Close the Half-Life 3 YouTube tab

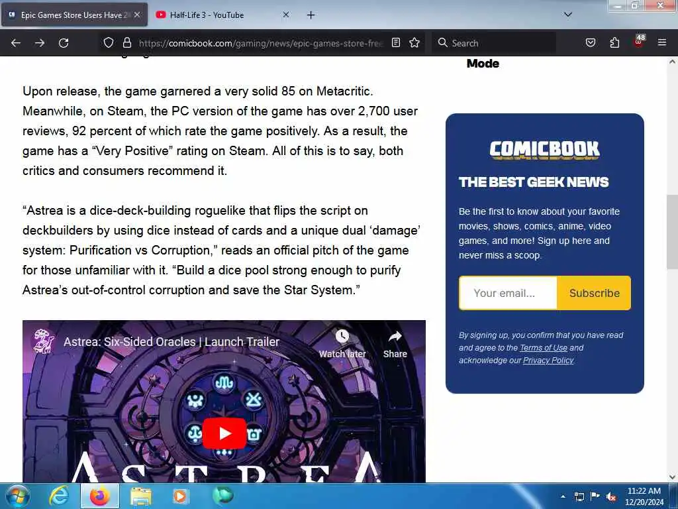286,15
